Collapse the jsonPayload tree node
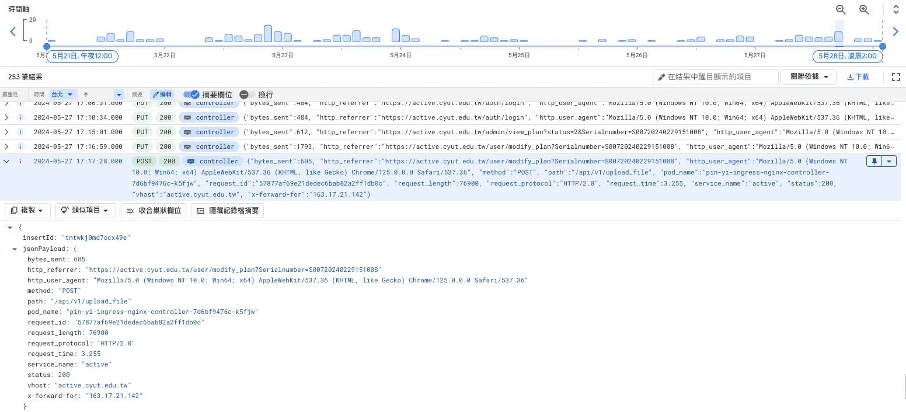 (15, 249)
